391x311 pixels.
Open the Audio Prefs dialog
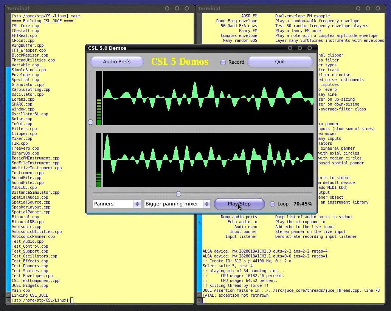117,62
